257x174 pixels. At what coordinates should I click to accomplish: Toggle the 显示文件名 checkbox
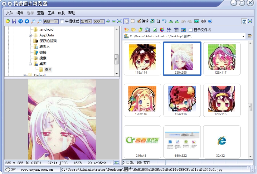point(190,30)
